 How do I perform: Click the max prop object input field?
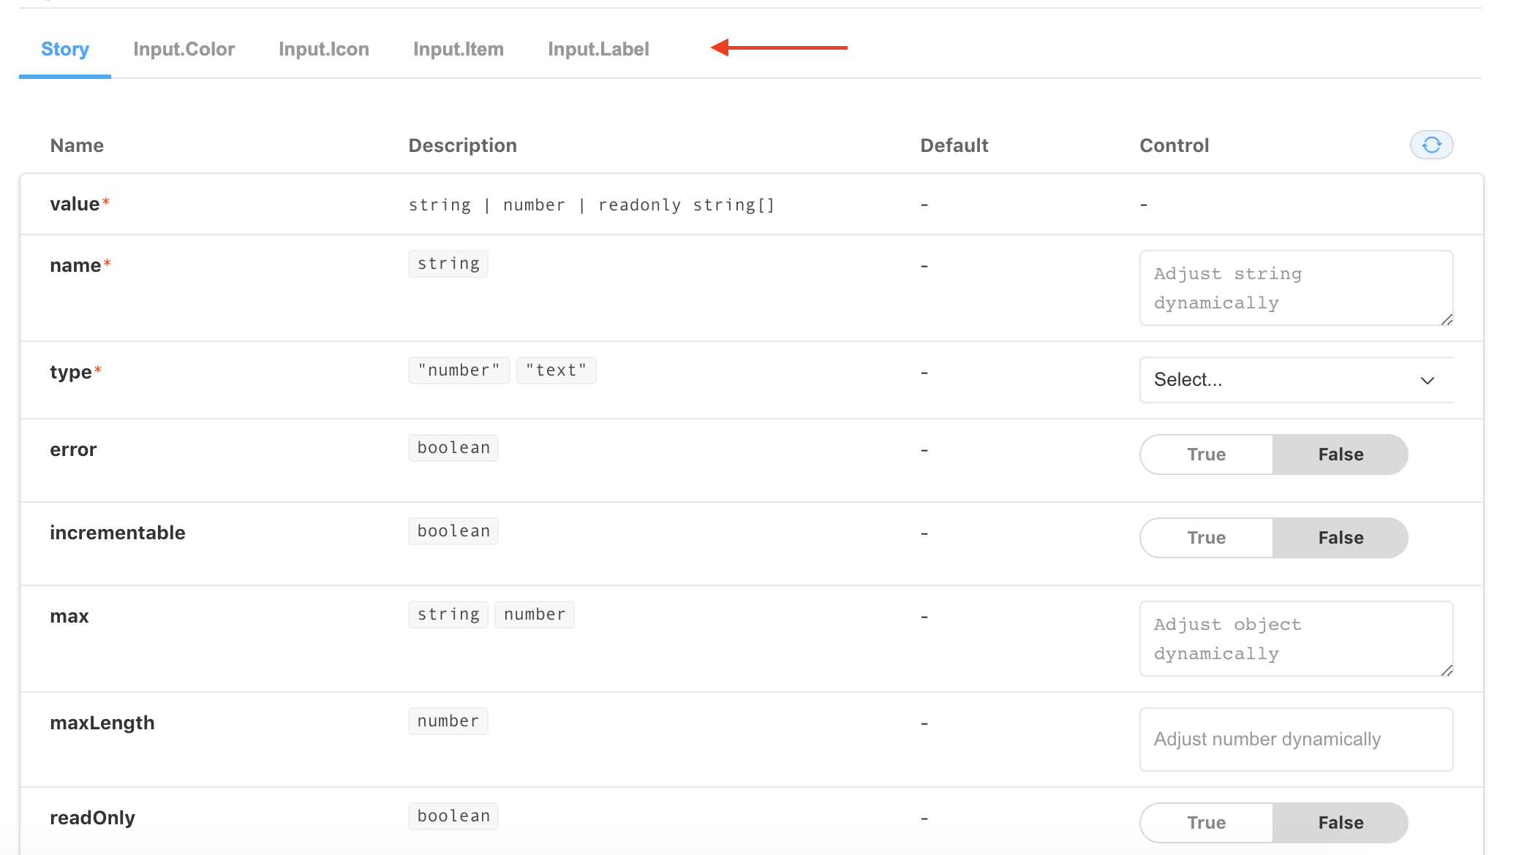pyautogui.click(x=1295, y=639)
